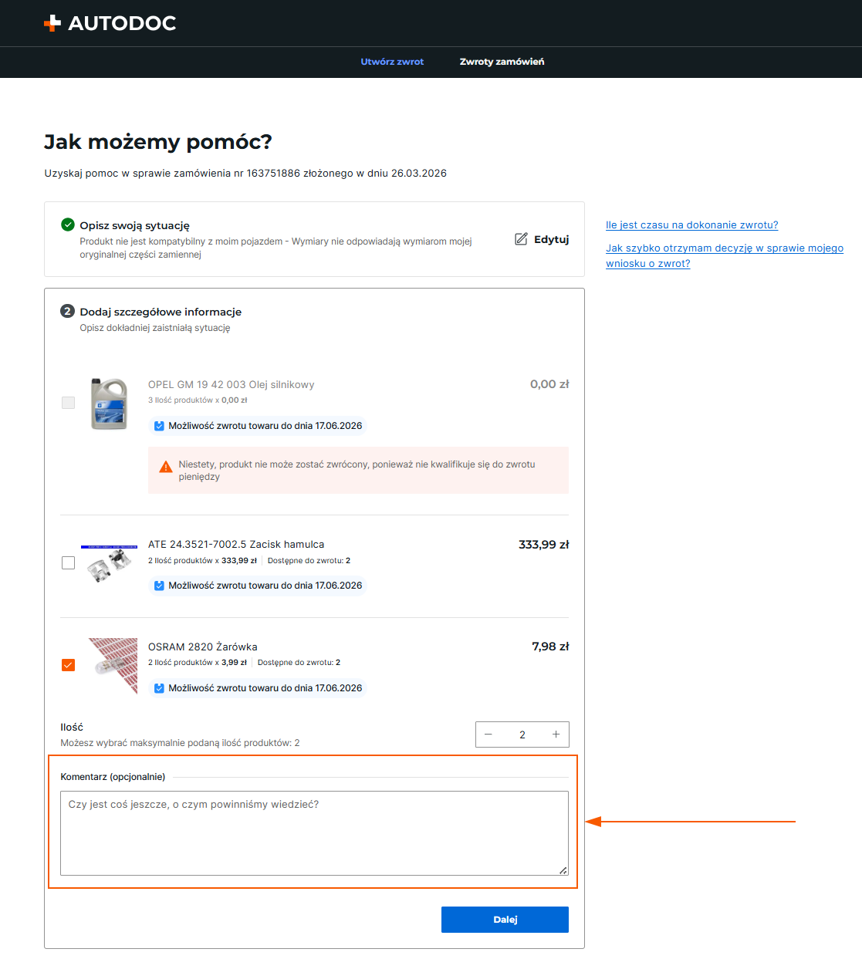The height and width of the screenshot is (959, 862).
Task: Decrease quantity with the minus button
Action: 488,734
